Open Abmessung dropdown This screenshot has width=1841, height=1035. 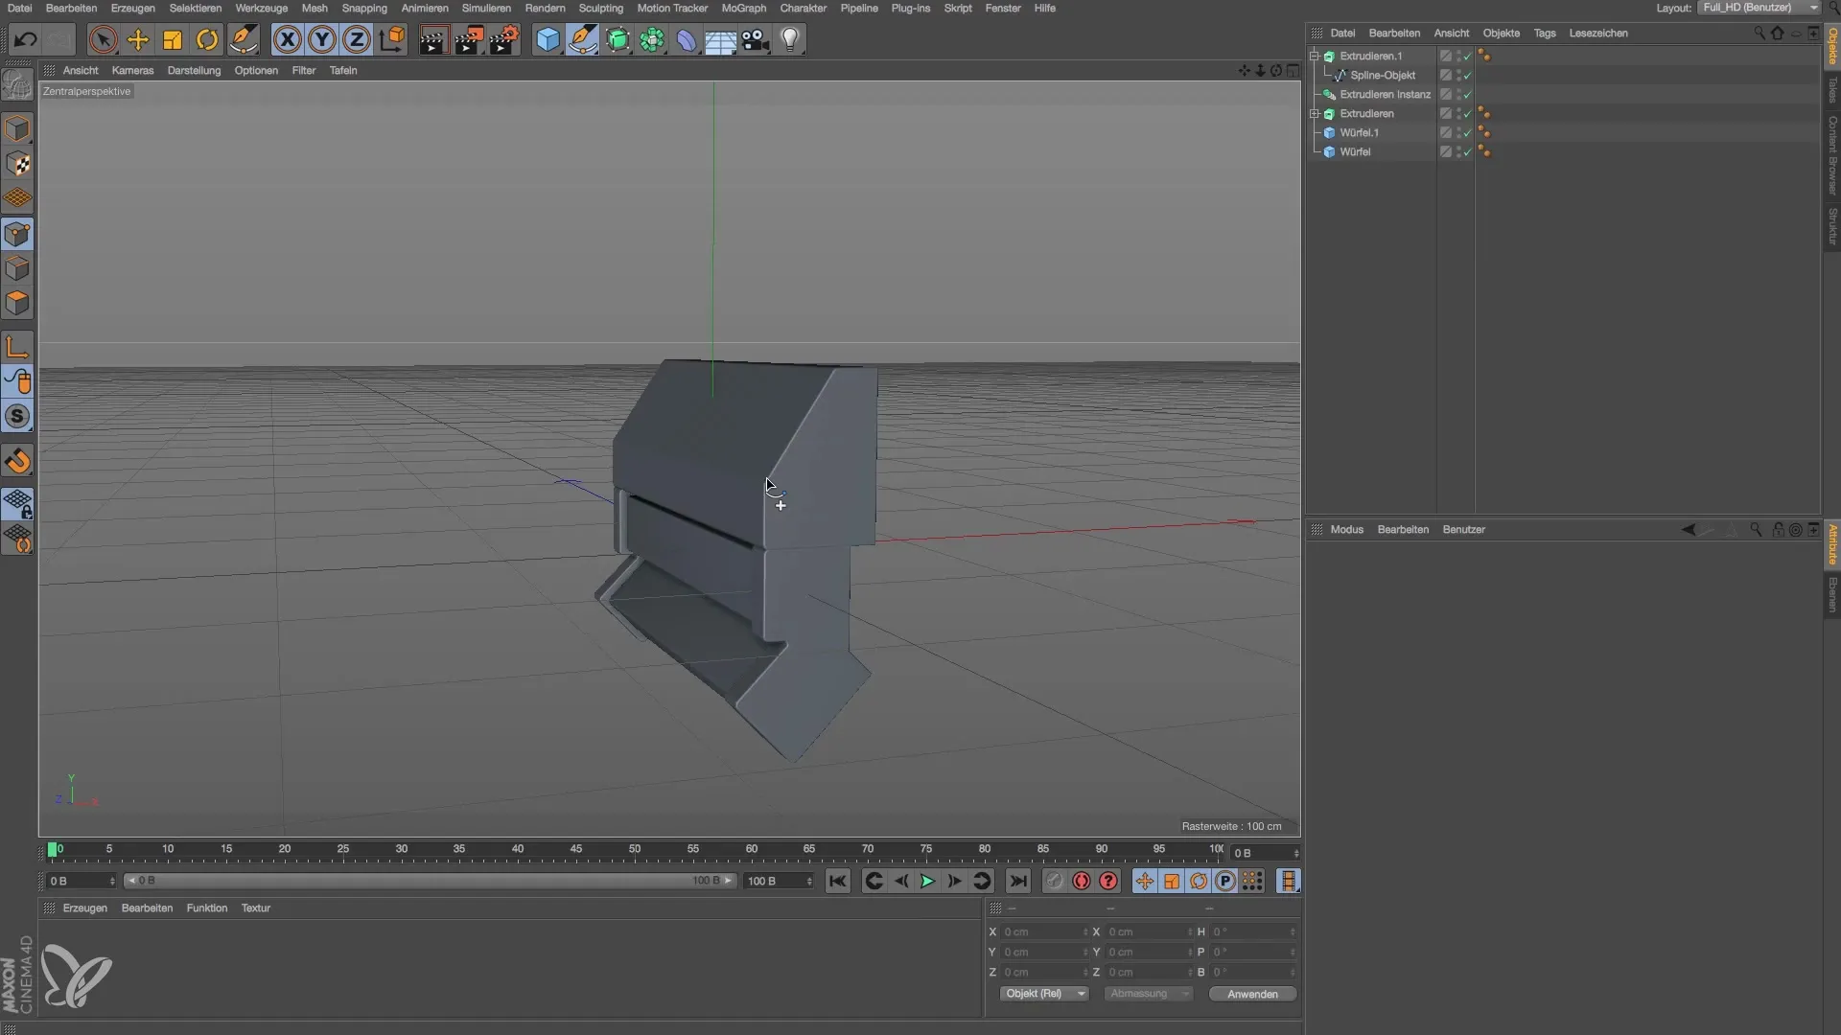(1148, 994)
